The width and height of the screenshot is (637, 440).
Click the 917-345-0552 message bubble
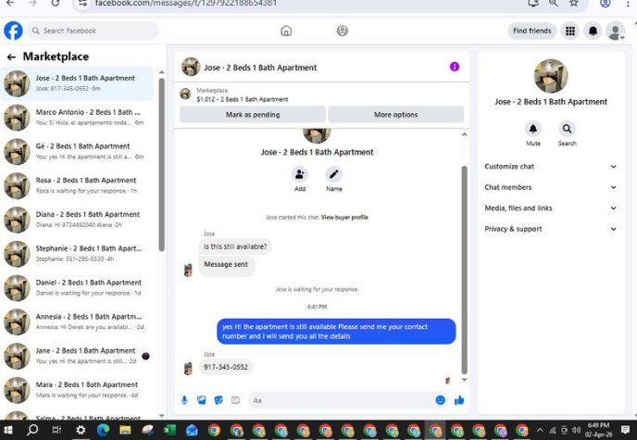coord(226,367)
